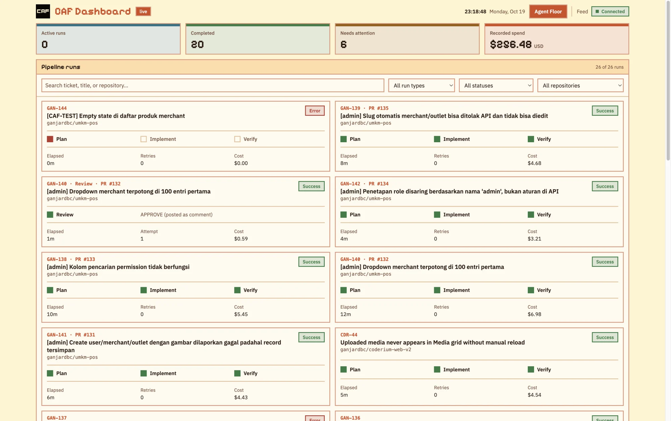This screenshot has height=421, width=671.
Task: Click the title '[admin] Kolom pencarian permission tidak berfungsi'
Action: pyautogui.click(x=118, y=267)
